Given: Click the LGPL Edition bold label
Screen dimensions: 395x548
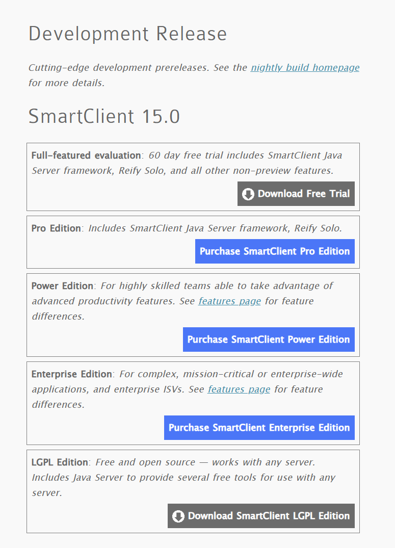Looking at the screenshot, I should click(x=60, y=462).
